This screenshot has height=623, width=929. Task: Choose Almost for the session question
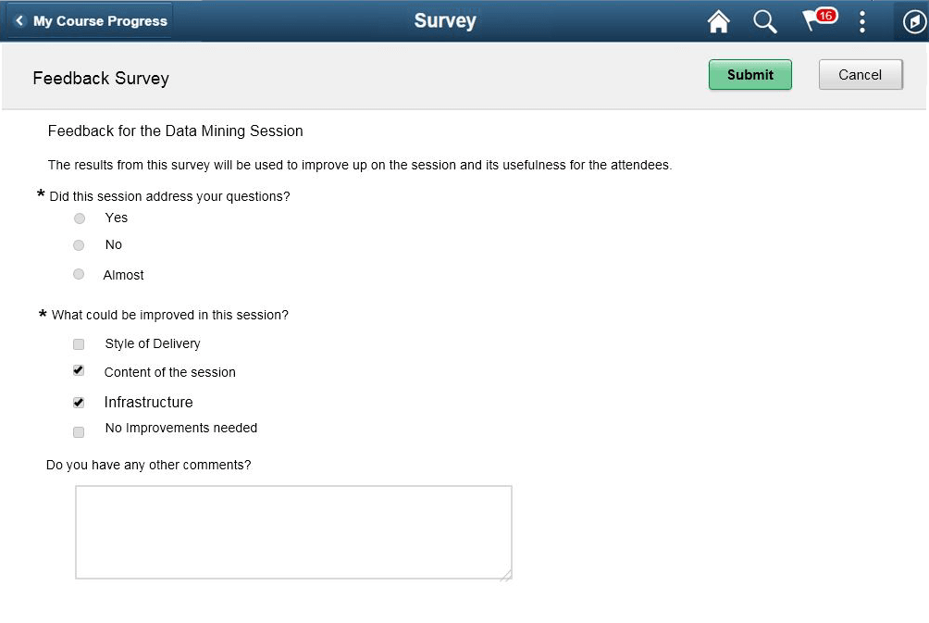pos(79,274)
